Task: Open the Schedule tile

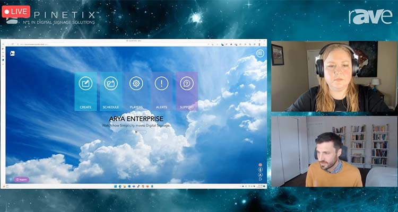Action: coord(111,91)
